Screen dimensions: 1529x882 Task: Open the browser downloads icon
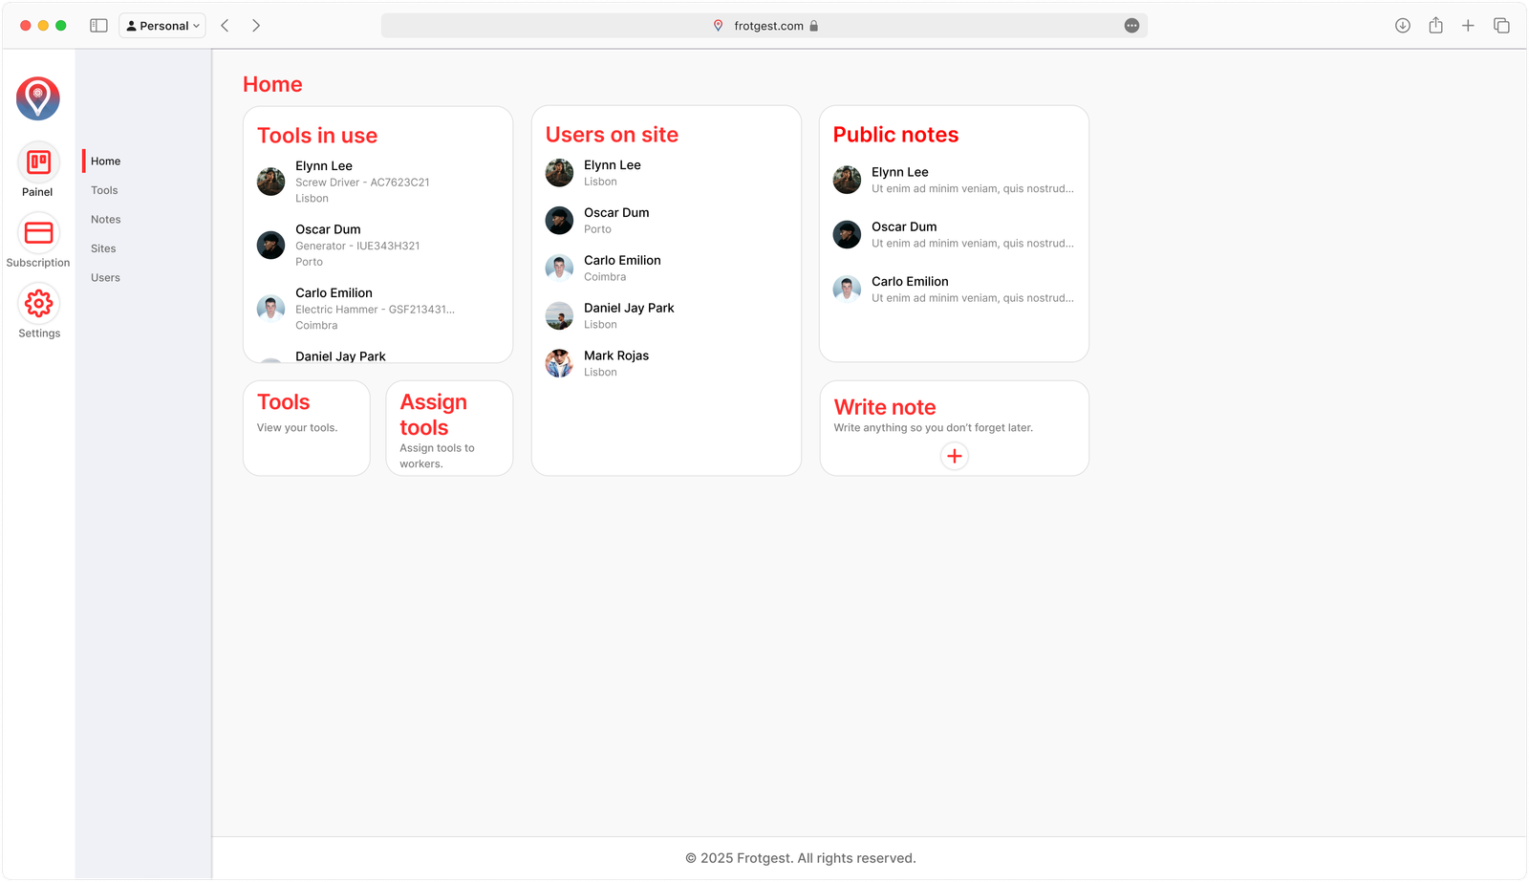(1402, 26)
